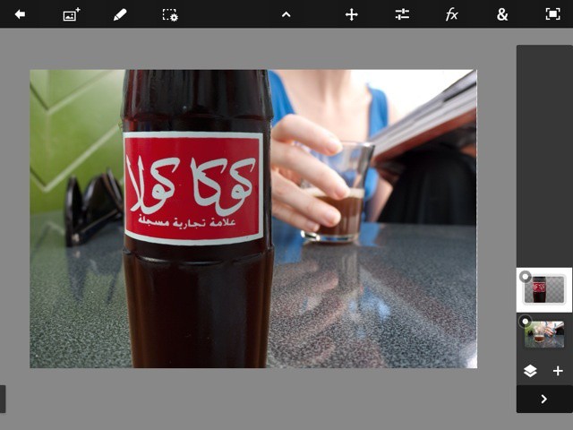
Task: Open the pencil edit menu
Action: point(120,14)
